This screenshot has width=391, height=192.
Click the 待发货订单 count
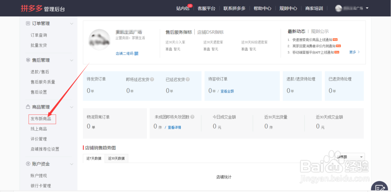click(90, 91)
